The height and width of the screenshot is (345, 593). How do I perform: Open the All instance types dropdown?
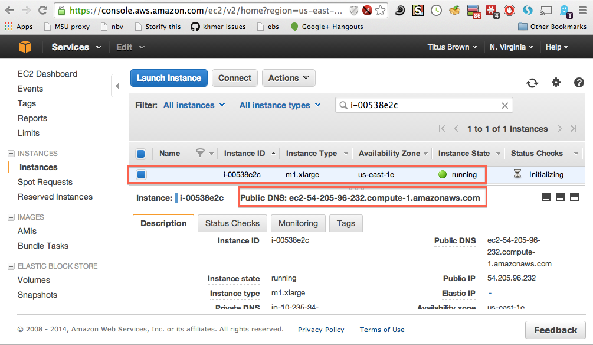click(280, 105)
